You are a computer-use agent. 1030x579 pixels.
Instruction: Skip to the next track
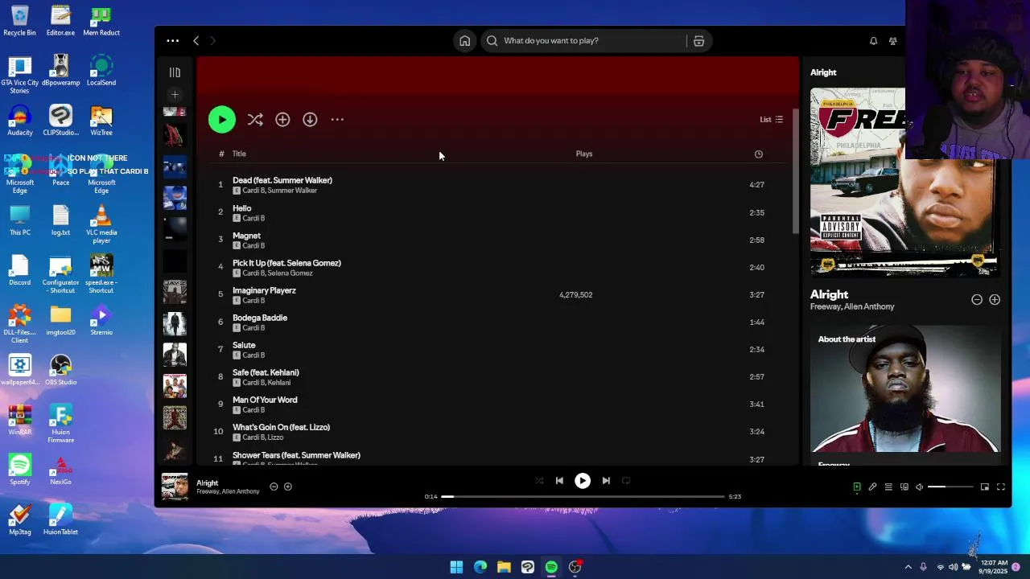pyautogui.click(x=606, y=481)
